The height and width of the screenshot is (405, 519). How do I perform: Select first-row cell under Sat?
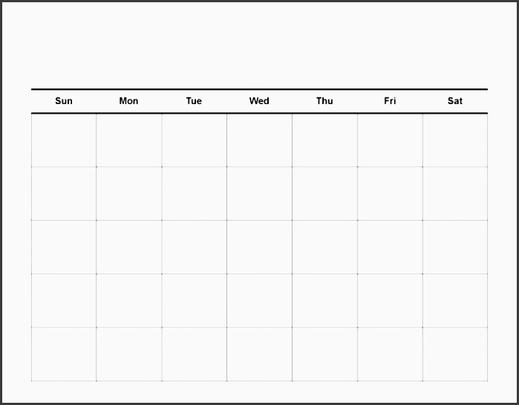pos(455,140)
